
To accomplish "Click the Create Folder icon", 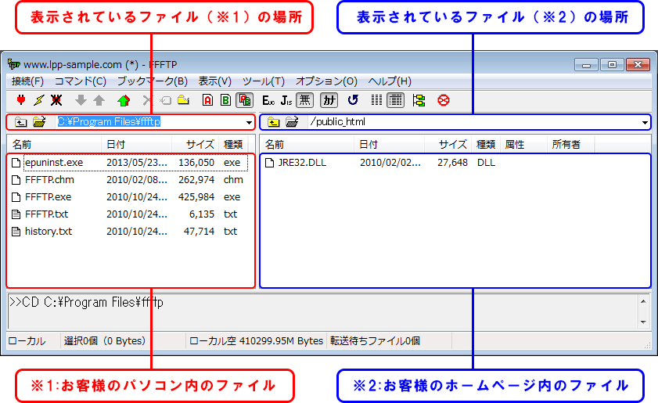I will [x=183, y=100].
